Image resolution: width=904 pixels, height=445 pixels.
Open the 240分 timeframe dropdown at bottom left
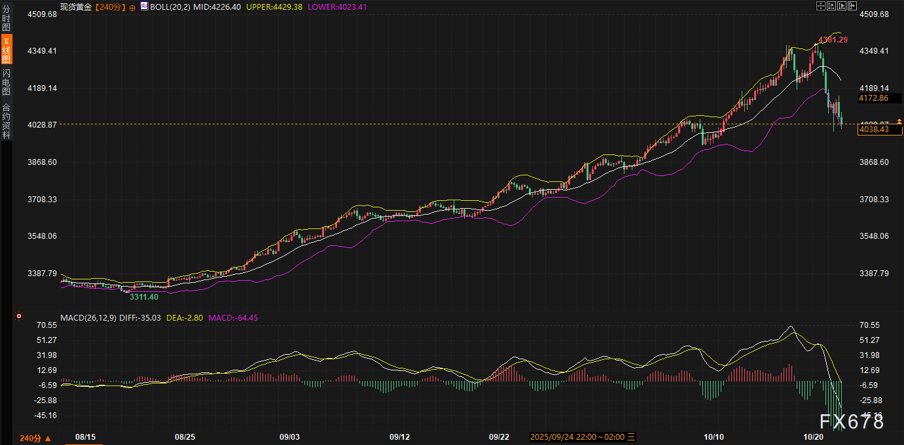35,438
